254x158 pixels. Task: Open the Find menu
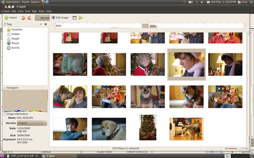(x=28, y=11)
